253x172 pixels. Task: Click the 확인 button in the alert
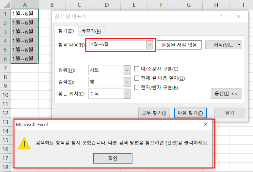click(x=113, y=158)
